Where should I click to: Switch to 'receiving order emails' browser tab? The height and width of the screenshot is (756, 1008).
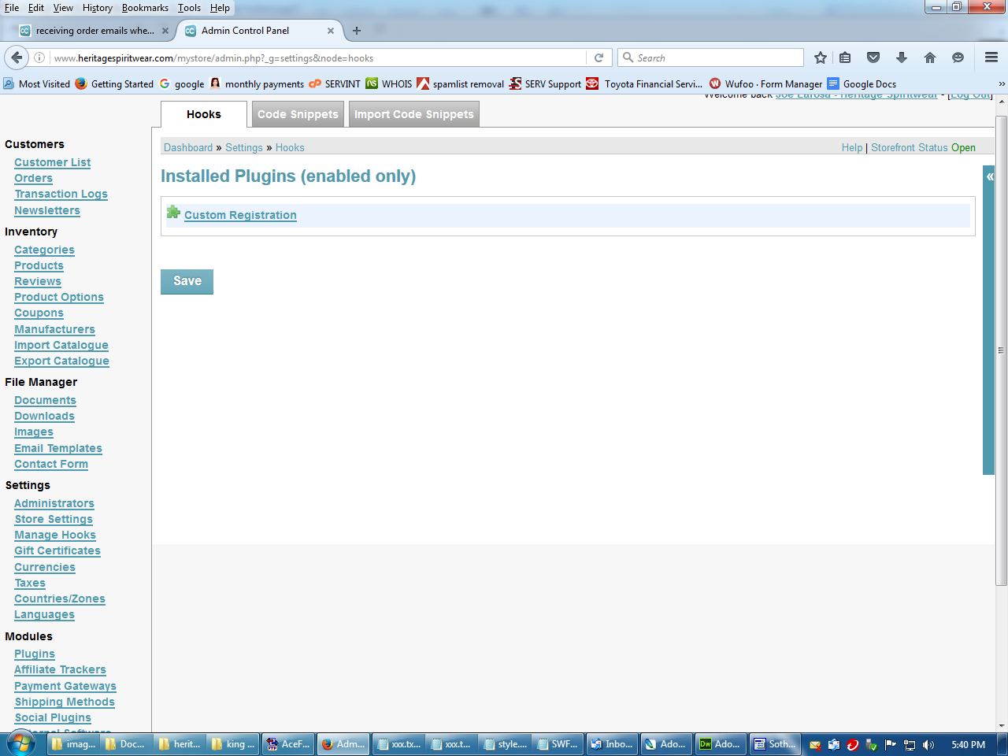pos(94,31)
